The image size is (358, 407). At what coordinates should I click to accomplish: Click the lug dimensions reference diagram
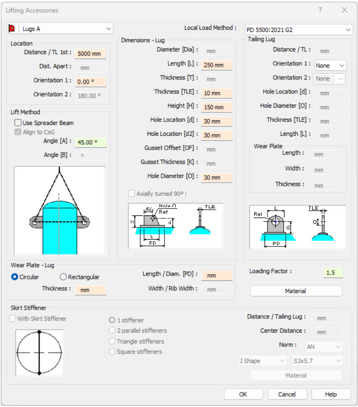pyautogui.click(x=176, y=226)
